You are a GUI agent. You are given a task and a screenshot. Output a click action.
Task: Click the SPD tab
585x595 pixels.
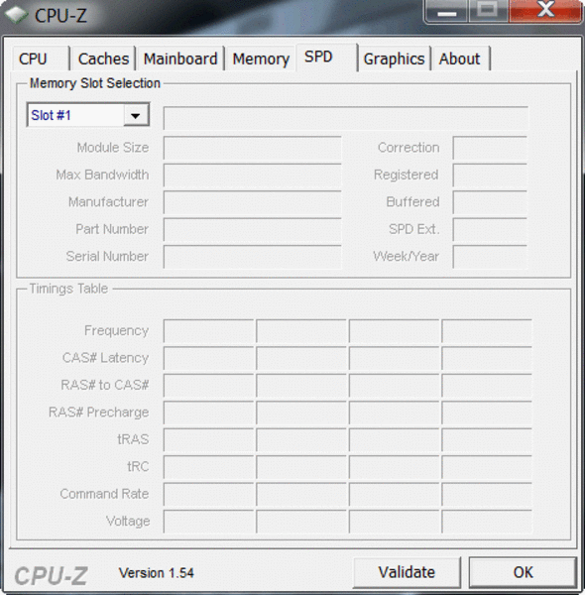tap(326, 57)
